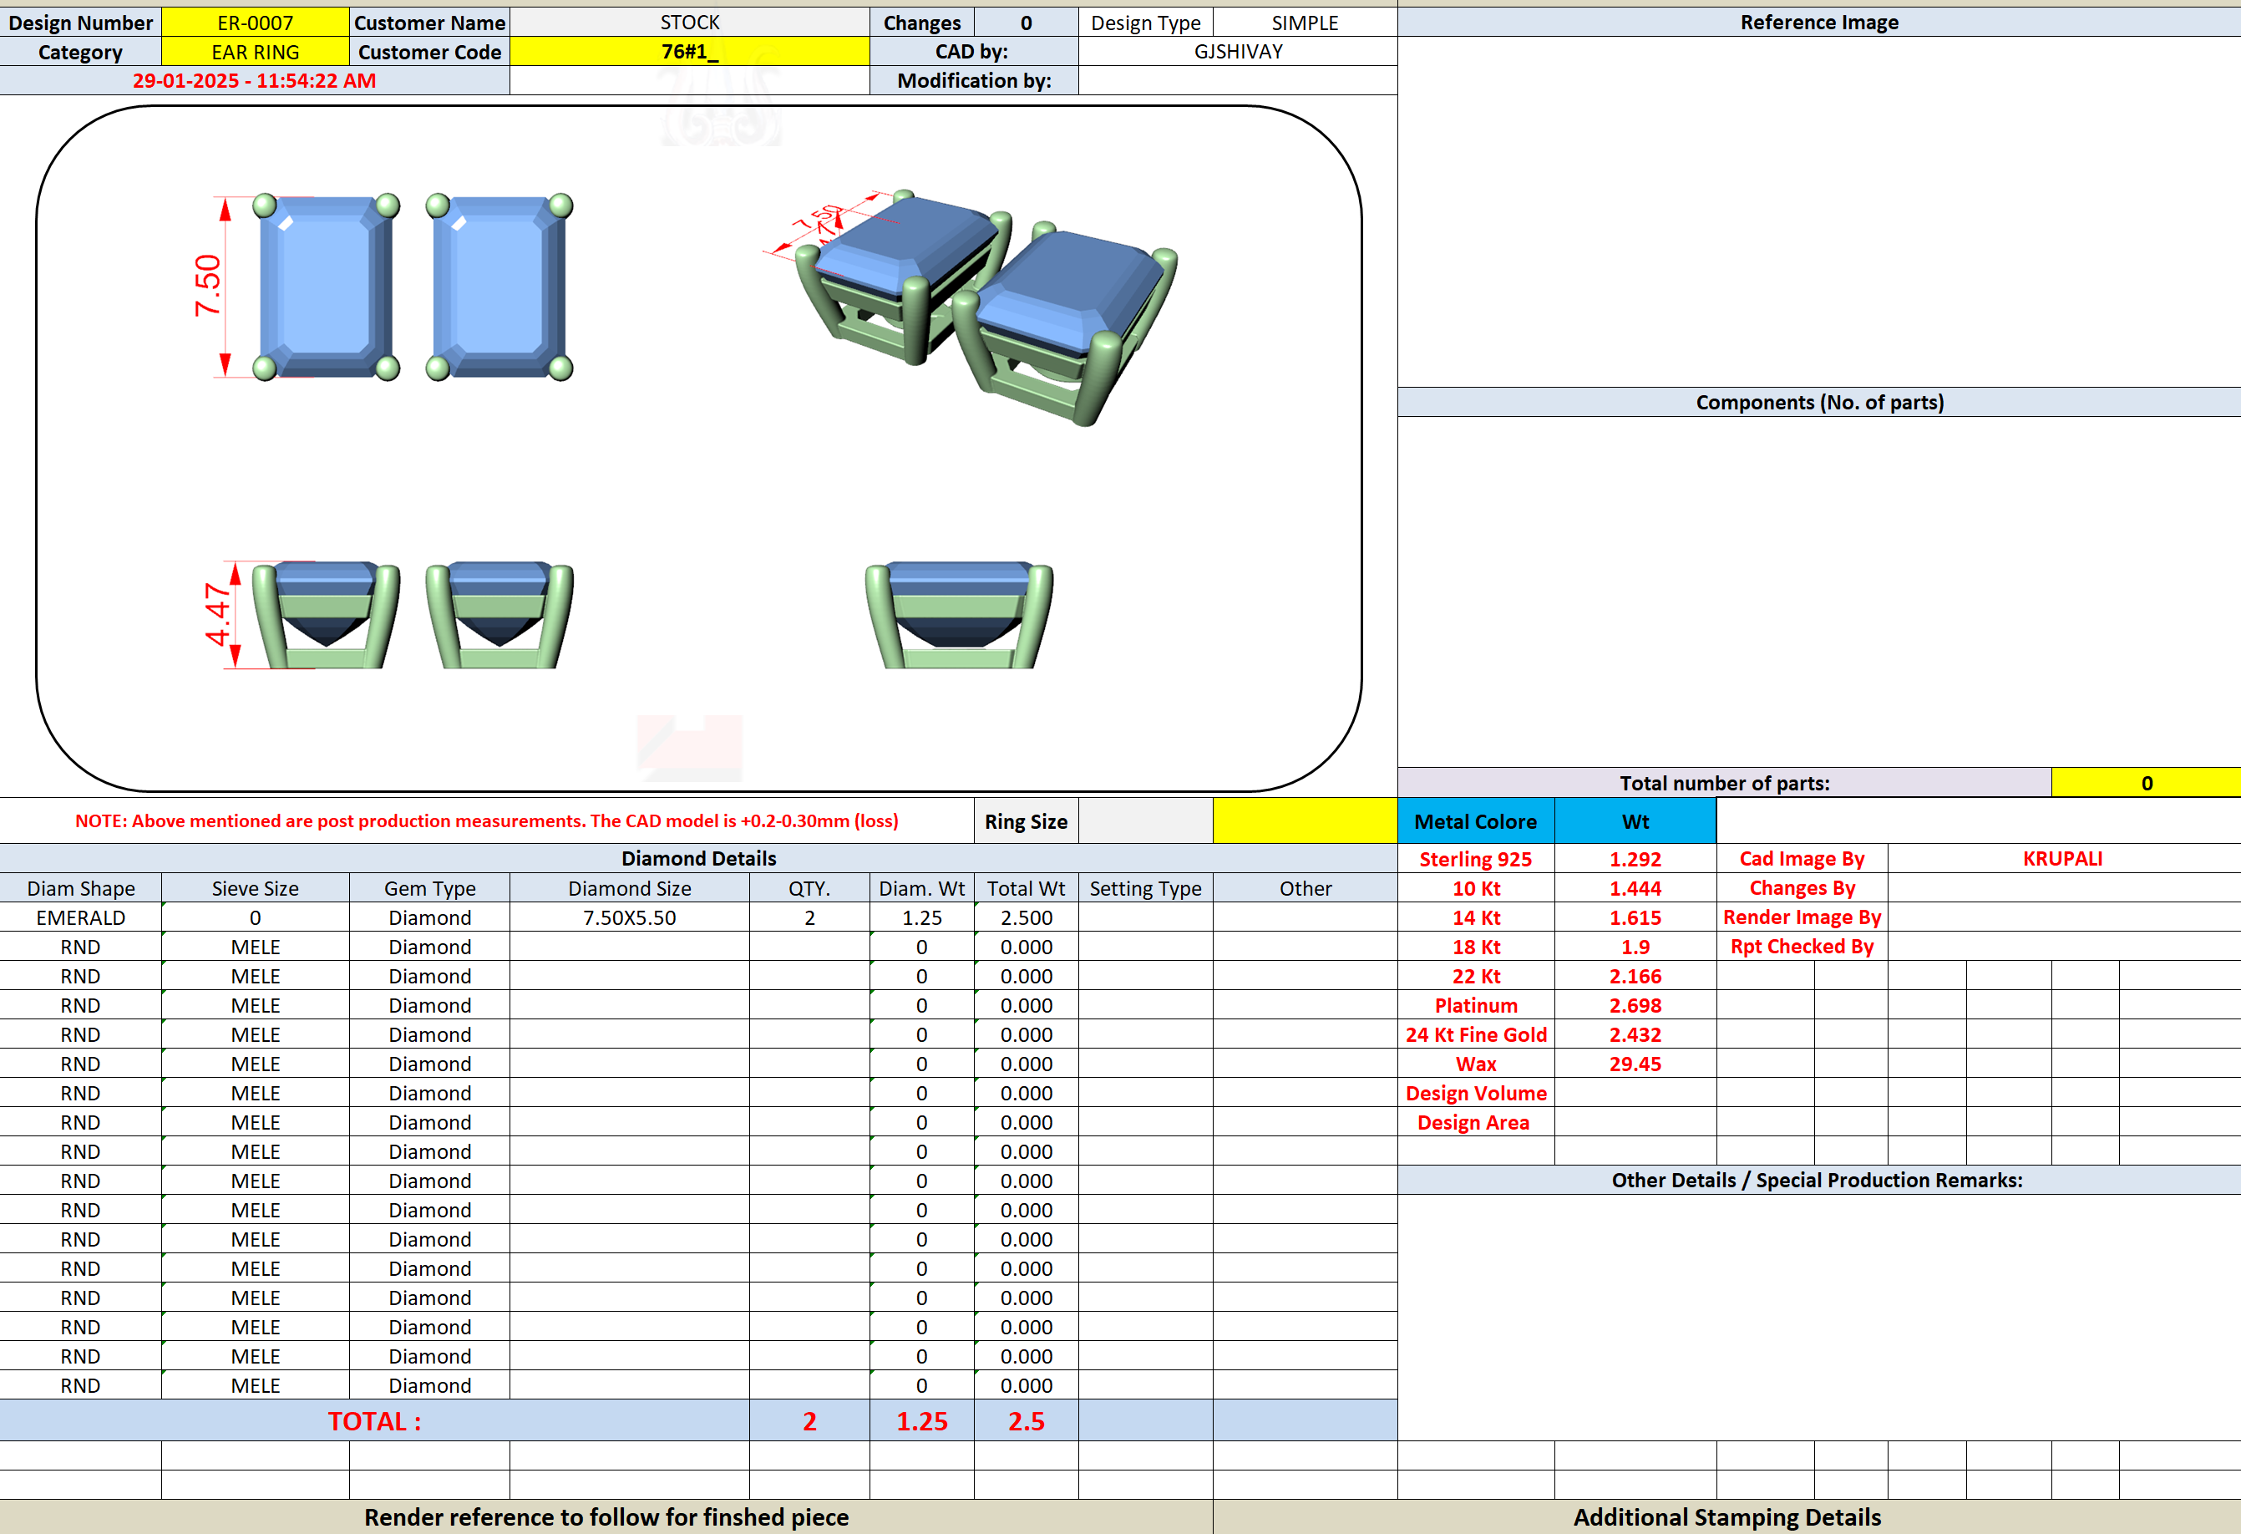Click the Rpt Checked By label
2241x1534 pixels.
(1802, 947)
